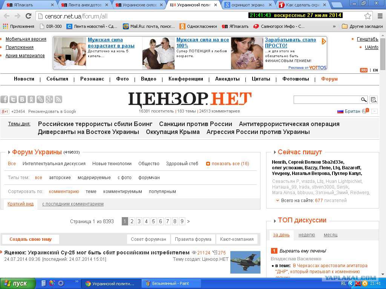Open the Мобильная версия link
Viewport: 386px width, 289px height.
click(x=26, y=39)
